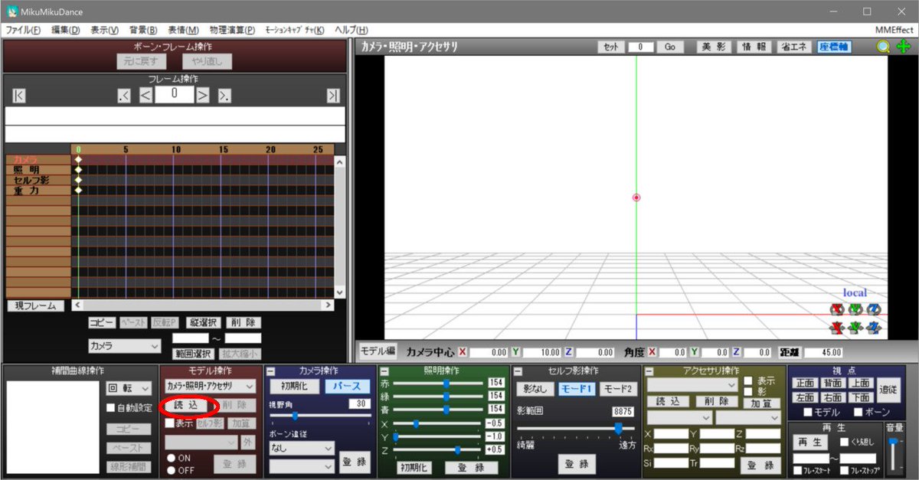919x480 pixels.
Task: Open the right dropdown below accessory 加算
Action: pos(748,418)
